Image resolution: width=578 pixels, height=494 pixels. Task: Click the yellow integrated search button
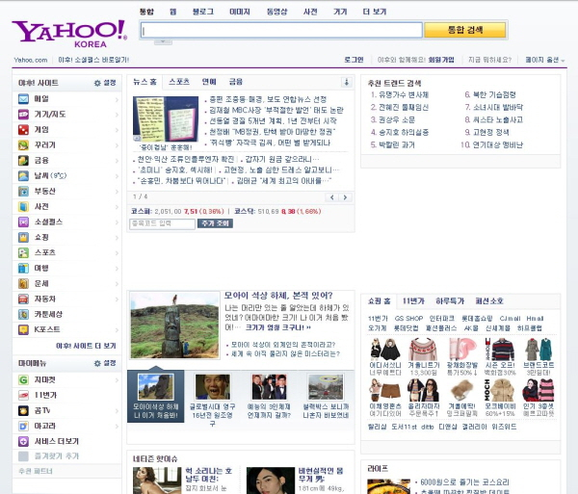click(465, 30)
